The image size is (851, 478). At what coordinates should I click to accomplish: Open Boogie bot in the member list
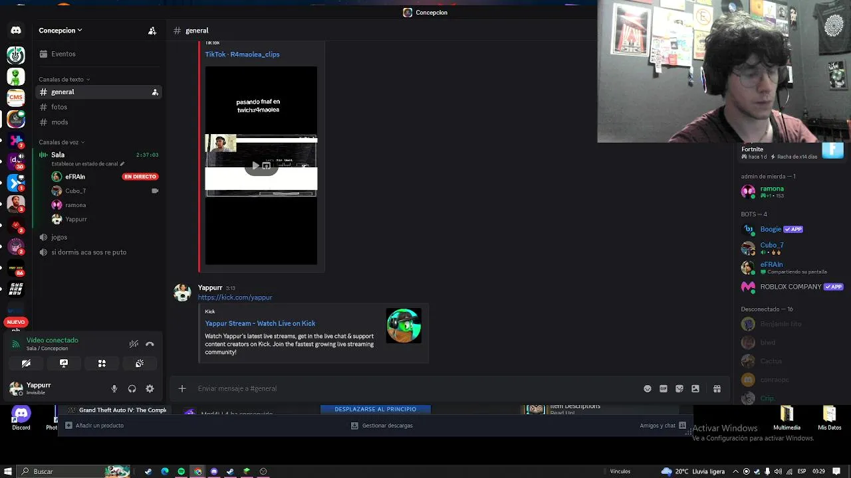[x=791, y=230]
